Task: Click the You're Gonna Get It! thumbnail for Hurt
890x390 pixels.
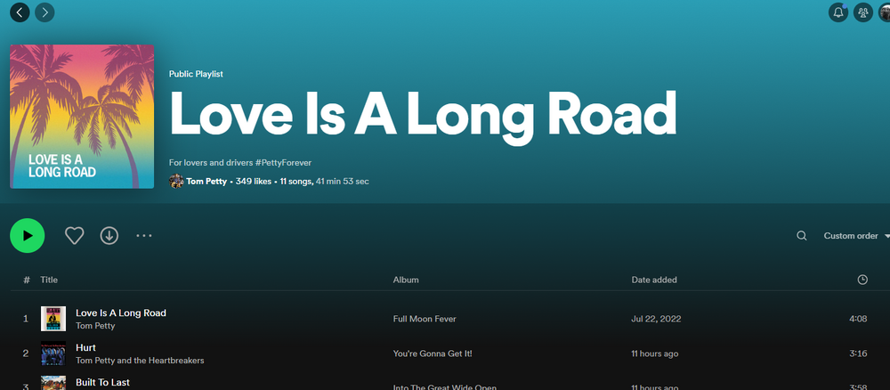Action: 53,353
